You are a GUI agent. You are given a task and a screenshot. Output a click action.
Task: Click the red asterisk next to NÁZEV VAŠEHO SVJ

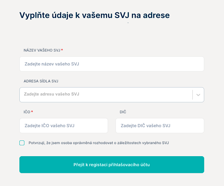[x=62, y=50]
